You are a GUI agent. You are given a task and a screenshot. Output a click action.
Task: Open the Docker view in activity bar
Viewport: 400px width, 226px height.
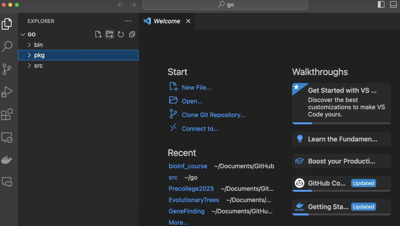(7, 160)
